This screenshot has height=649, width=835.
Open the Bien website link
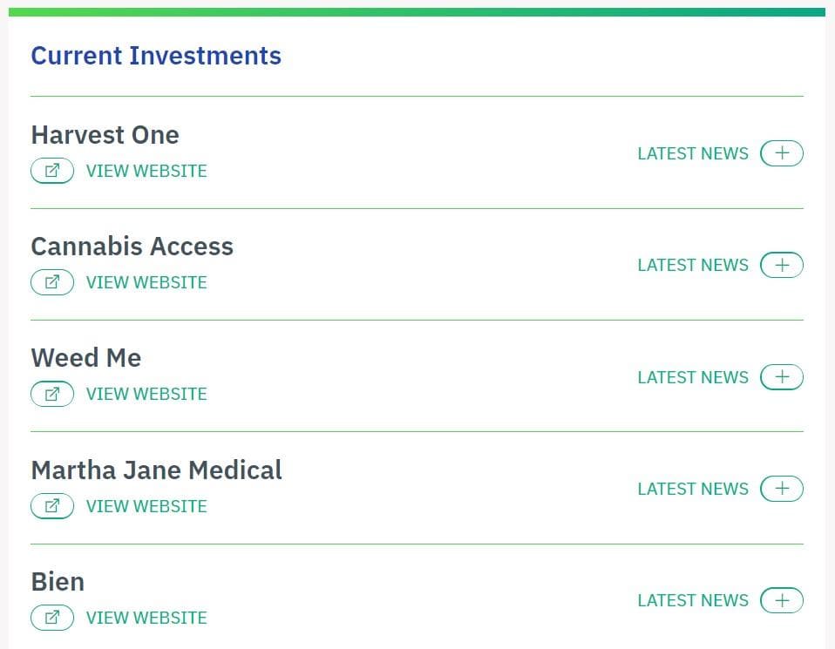click(146, 618)
